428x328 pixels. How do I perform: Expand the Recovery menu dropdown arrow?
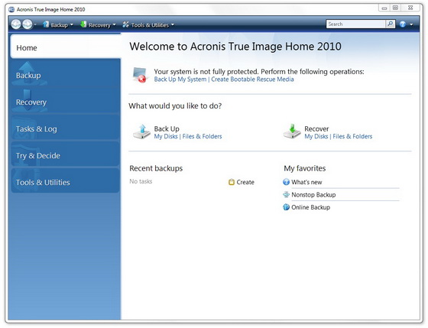point(114,25)
